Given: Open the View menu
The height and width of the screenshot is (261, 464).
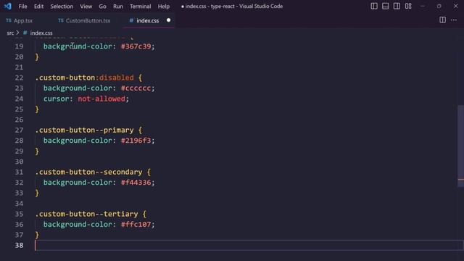Looking at the screenshot, I should point(86,7).
